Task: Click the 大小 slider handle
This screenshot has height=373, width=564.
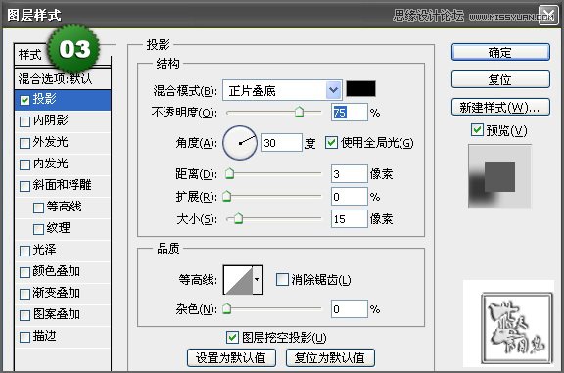Action: coord(238,218)
